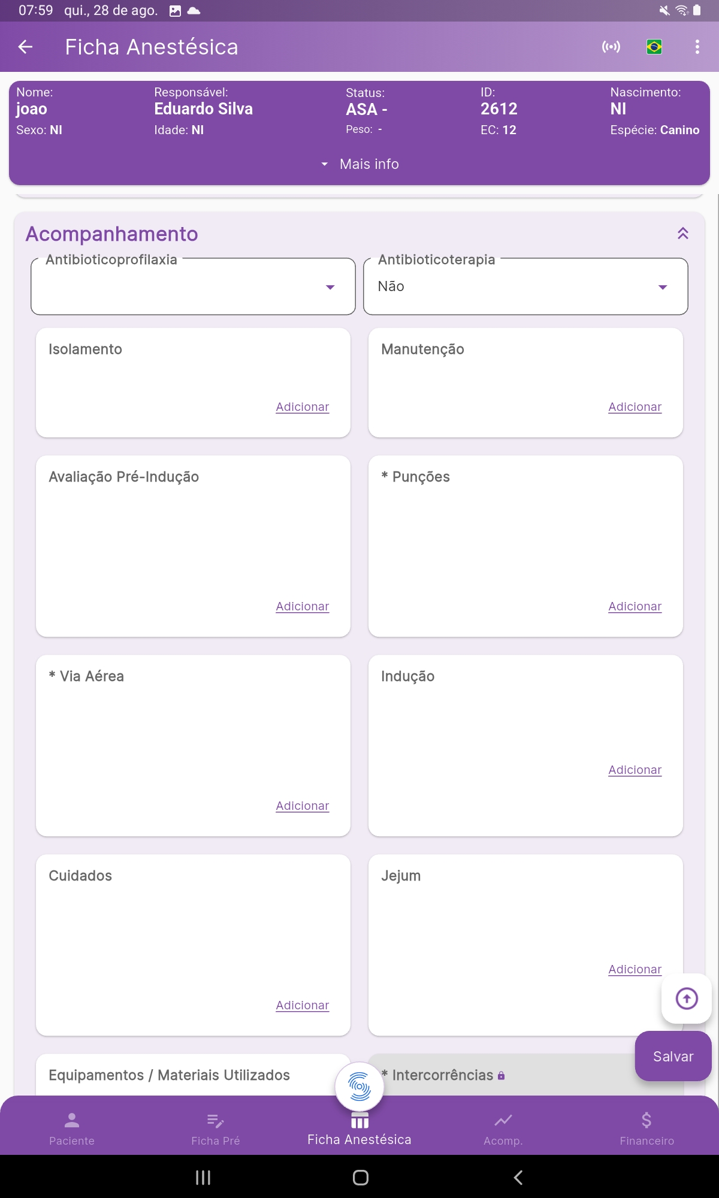Tap the broadcast signal icon

(x=611, y=47)
